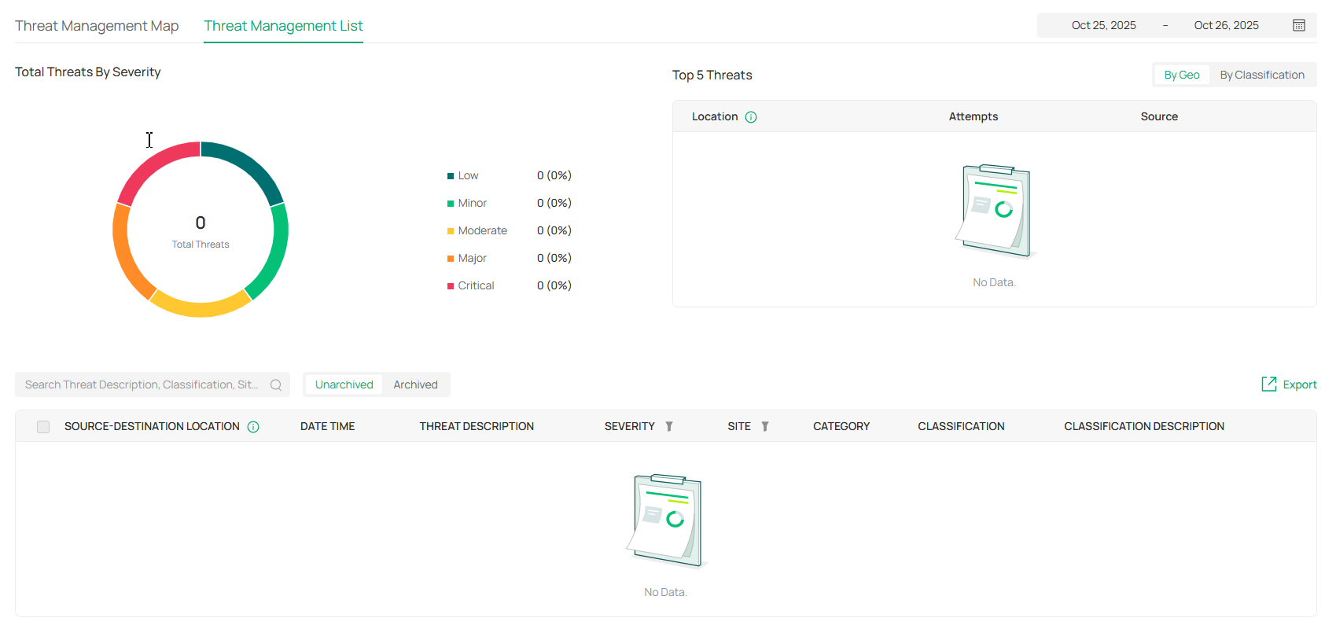Screen dimensions: 1336x618
Task: Click the SEVERITY column header text
Action: click(629, 426)
